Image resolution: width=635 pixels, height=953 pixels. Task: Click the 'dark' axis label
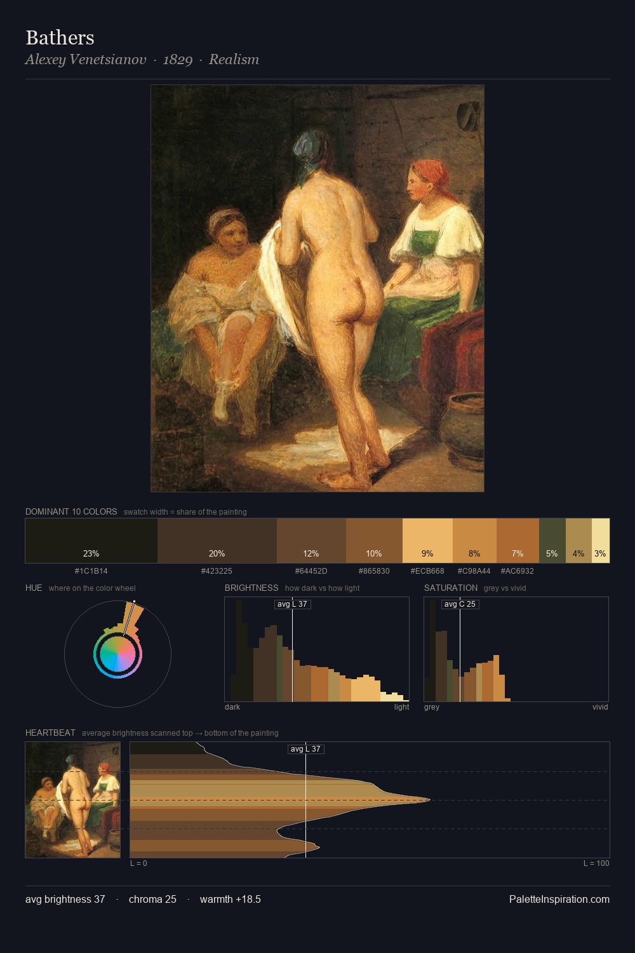coord(232,707)
